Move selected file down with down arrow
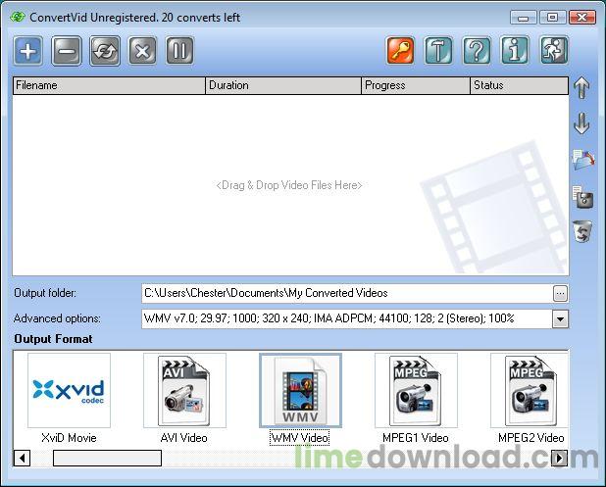 (581, 123)
